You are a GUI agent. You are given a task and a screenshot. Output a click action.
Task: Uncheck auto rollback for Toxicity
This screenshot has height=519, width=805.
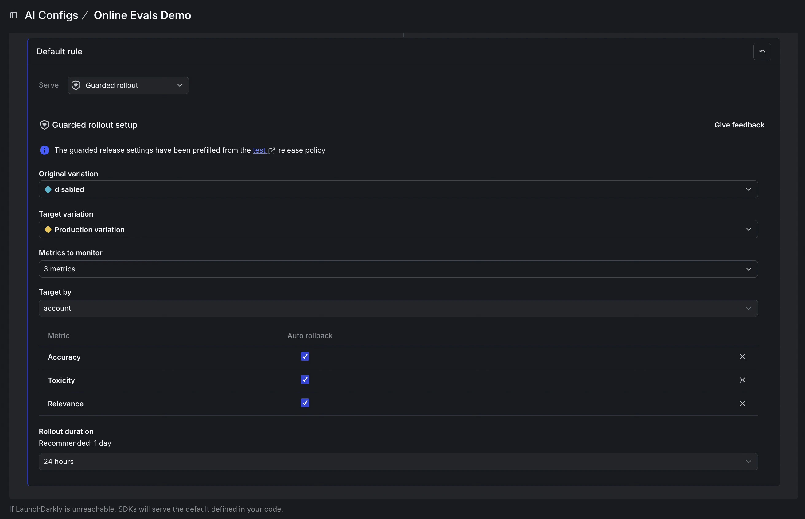point(305,380)
